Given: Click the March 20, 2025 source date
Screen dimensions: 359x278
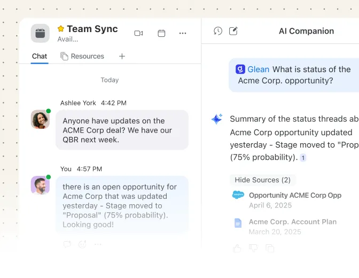Looking at the screenshot, I should (275, 232).
